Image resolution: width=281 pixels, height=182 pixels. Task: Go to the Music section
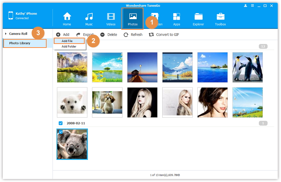(x=89, y=17)
